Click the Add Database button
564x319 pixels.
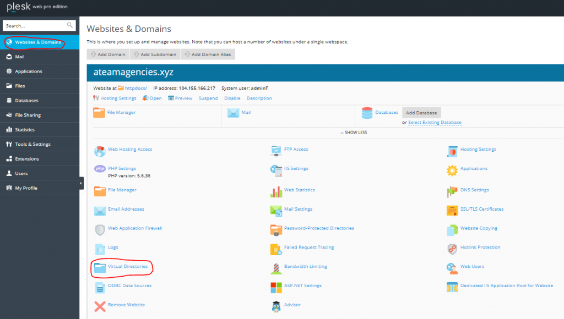(x=421, y=112)
